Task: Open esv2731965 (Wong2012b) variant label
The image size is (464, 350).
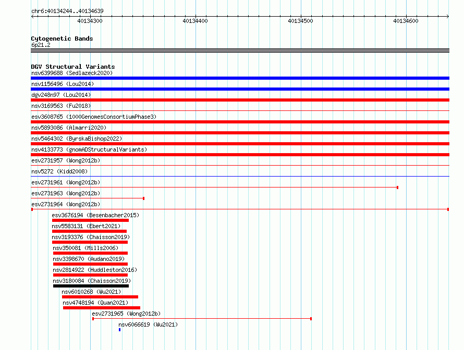Action: tap(126, 314)
